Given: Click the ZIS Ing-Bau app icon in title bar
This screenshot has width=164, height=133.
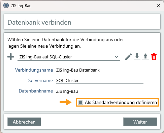Looking at the screenshot, I should coord(6,5).
